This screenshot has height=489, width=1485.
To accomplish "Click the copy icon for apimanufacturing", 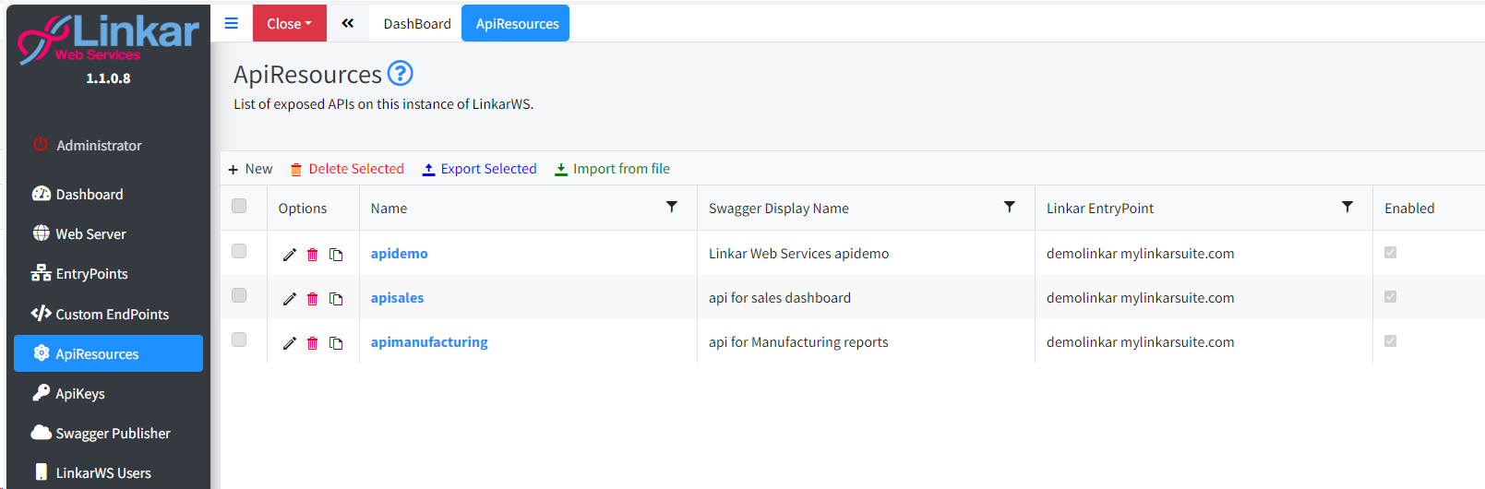I will point(336,343).
